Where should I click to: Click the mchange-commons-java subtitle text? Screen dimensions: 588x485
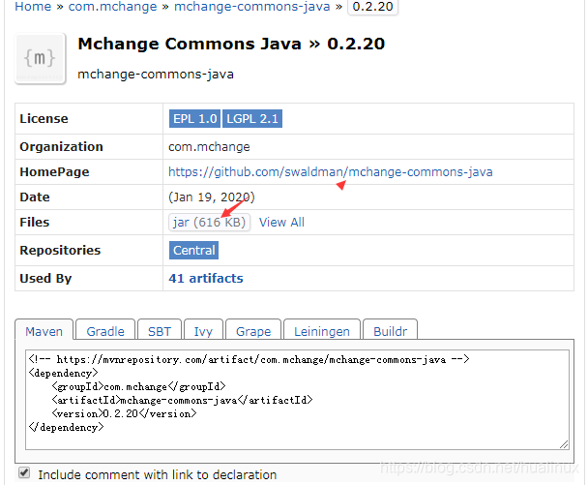click(156, 75)
